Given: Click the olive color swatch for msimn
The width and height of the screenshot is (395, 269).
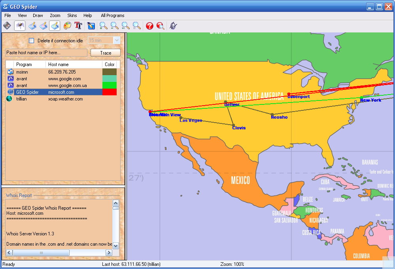Looking at the screenshot, I should tap(110, 72).
